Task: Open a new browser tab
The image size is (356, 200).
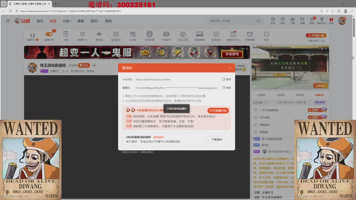Action: pos(56,4)
